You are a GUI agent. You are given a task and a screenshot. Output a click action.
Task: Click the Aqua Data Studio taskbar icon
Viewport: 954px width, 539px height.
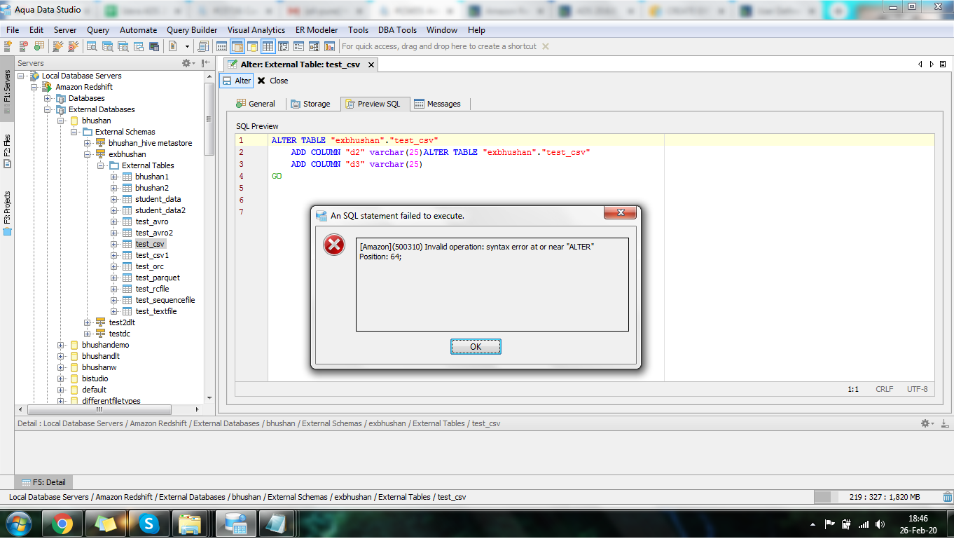(x=236, y=523)
